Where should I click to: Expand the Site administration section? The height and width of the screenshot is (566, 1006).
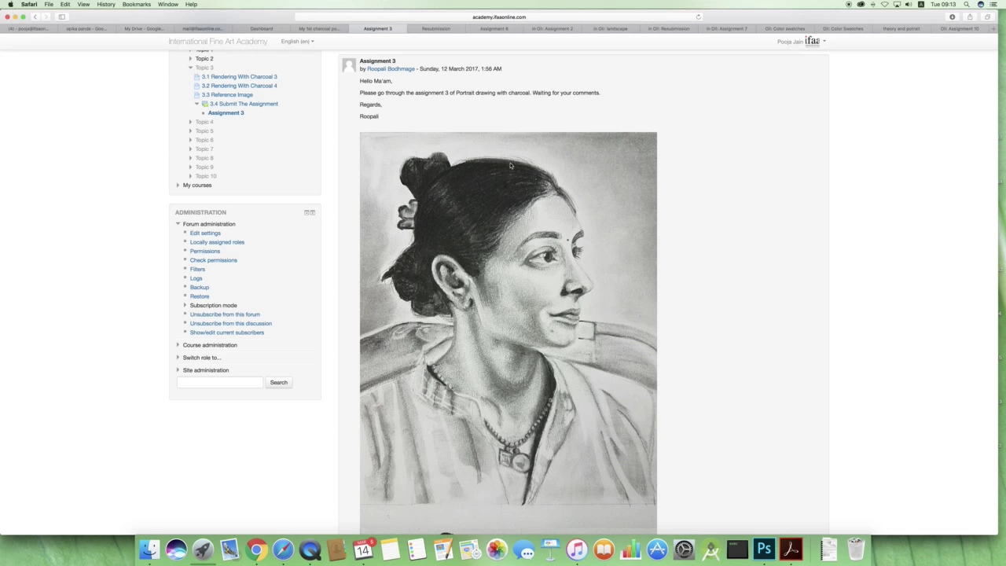(x=178, y=370)
